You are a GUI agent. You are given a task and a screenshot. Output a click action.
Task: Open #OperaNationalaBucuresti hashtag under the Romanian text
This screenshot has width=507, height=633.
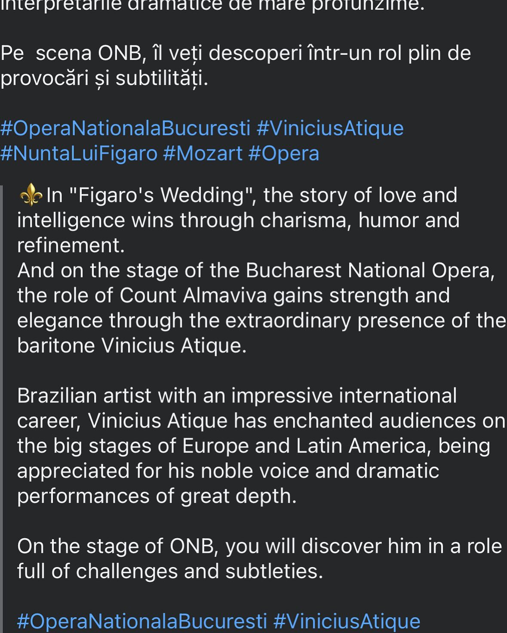pos(125,129)
